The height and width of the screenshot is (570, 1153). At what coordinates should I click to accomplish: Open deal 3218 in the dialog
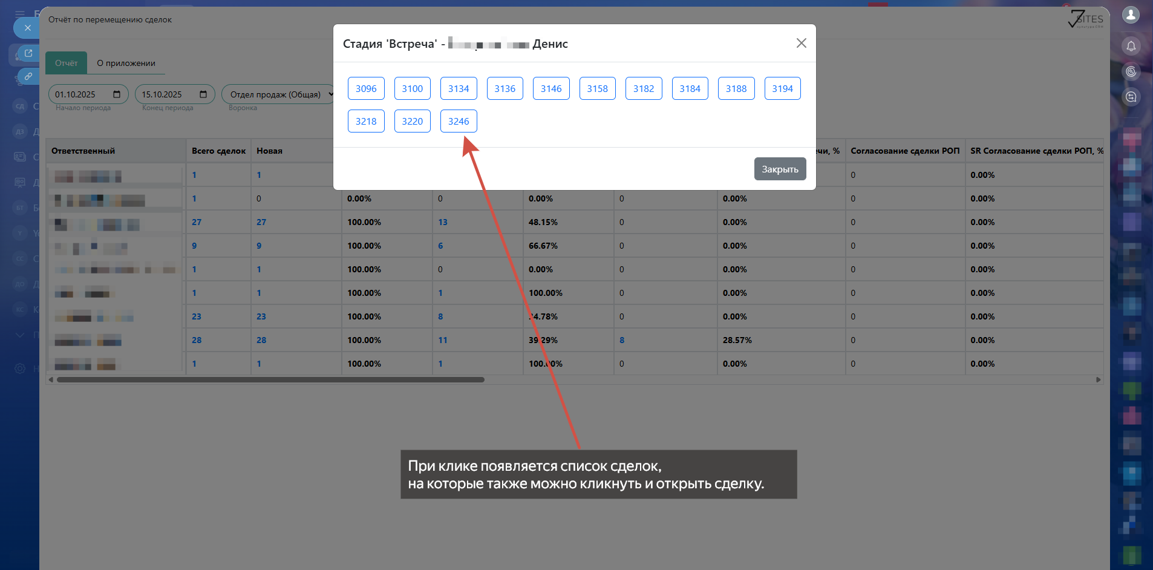366,121
